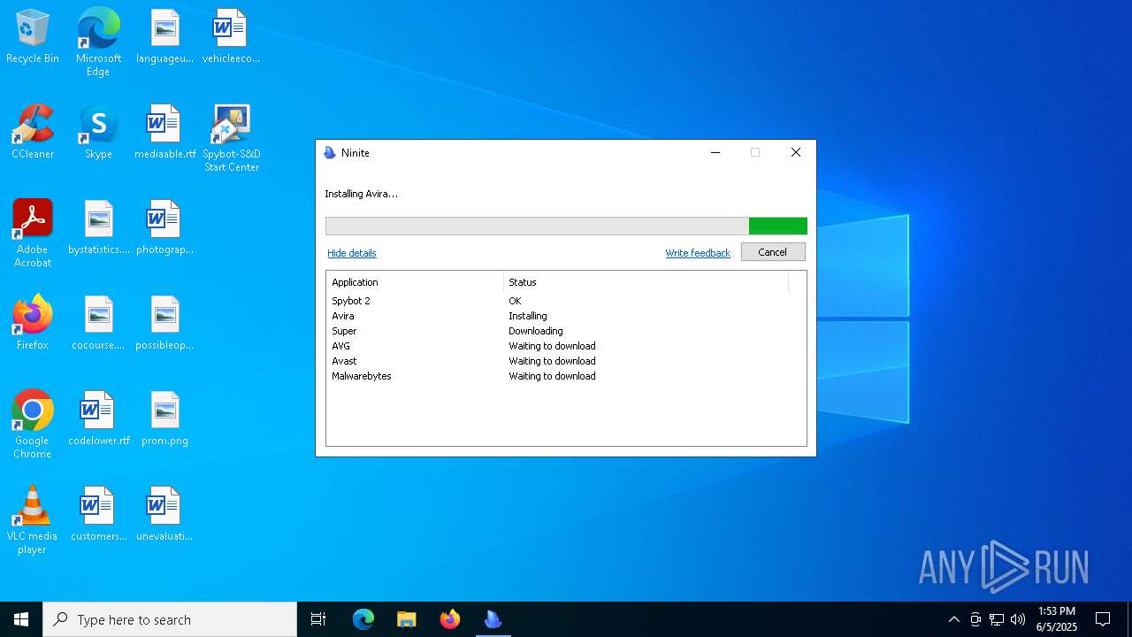This screenshot has height=637, width=1132.
Task: Open Firefox desktop shortcut
Action: pos(33,323)
